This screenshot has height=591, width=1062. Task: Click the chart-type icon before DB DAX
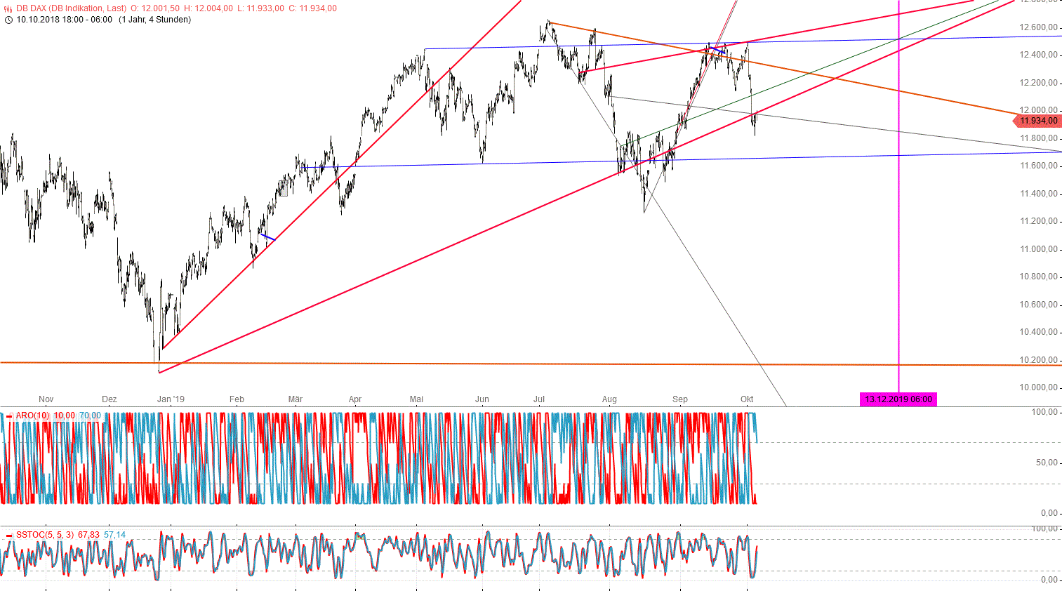coord(8,8)
